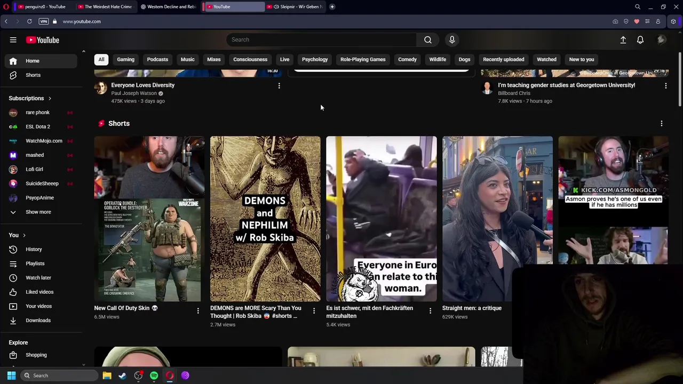
Task: Open the notifications bell
Action: click(x=640, y=40)
